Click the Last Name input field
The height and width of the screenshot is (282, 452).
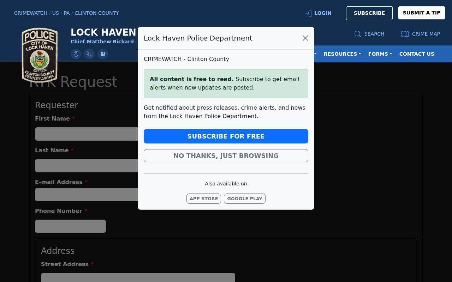87,166
